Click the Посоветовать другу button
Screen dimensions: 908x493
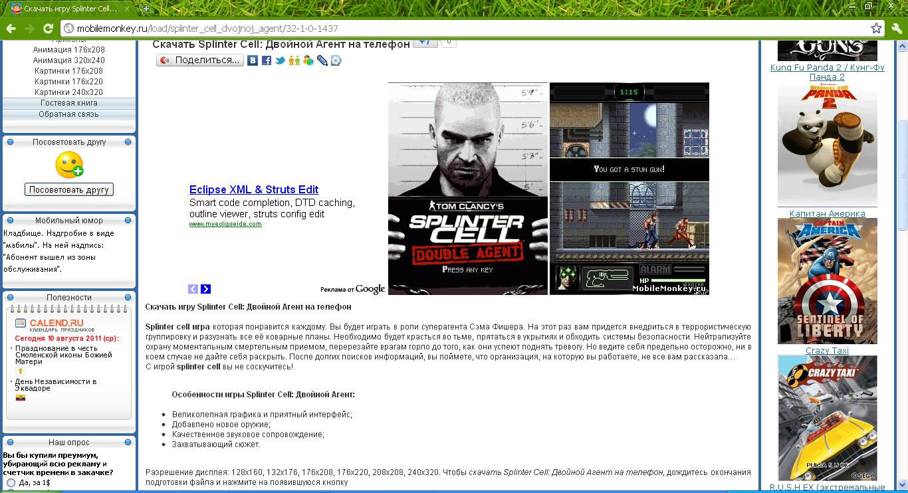tap(69, 189)
